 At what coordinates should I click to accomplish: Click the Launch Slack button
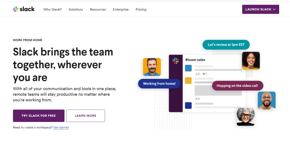tap(261, 9)
